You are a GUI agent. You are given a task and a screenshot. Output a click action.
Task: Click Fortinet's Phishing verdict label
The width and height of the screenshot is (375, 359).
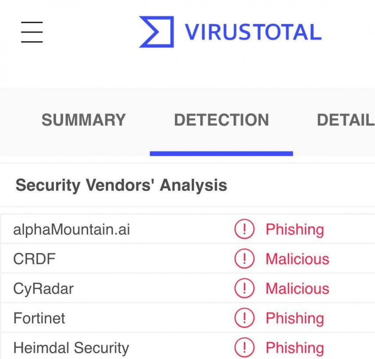click(x=295, y=318)
